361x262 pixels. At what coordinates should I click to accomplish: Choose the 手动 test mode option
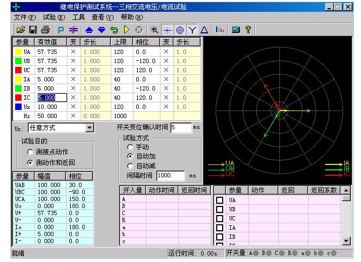pyautogui.click(x=130, y=147)
